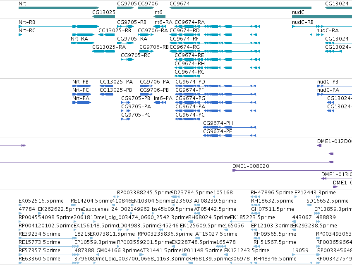Click protein CG9705-PC
The image size is (352, 265).
point(136,115)
